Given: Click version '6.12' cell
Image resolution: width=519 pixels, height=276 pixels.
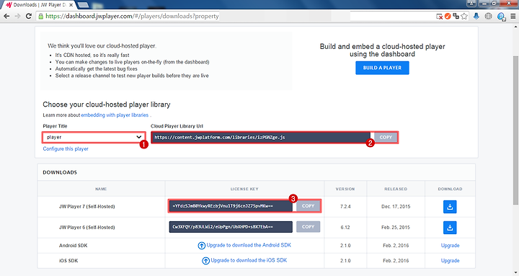Looking at the screenshot, I should pyautogui.click(x=345, y=227).
